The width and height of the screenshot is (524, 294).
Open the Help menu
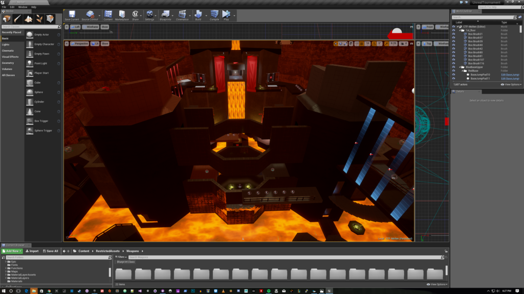click(x=33, y=7)
